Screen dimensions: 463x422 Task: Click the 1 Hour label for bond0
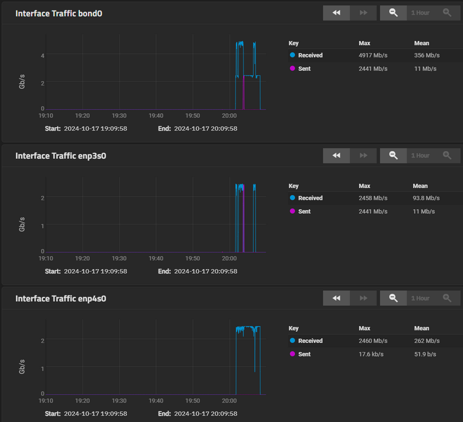pos(420,13)
